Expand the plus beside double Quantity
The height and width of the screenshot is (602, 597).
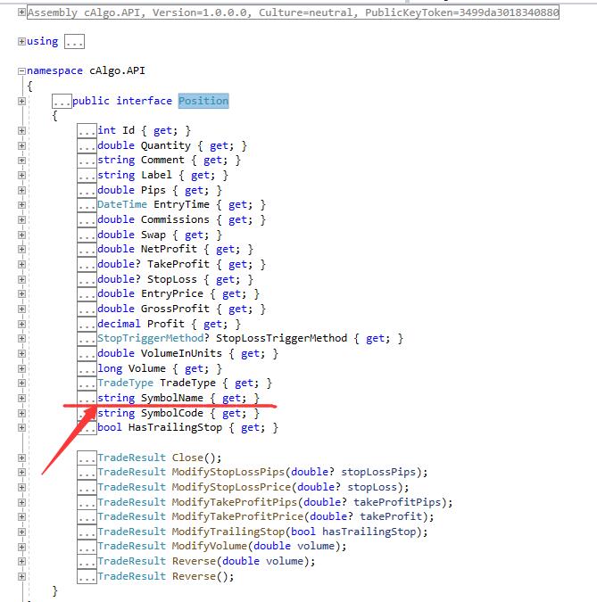click(x=22, y=145)
